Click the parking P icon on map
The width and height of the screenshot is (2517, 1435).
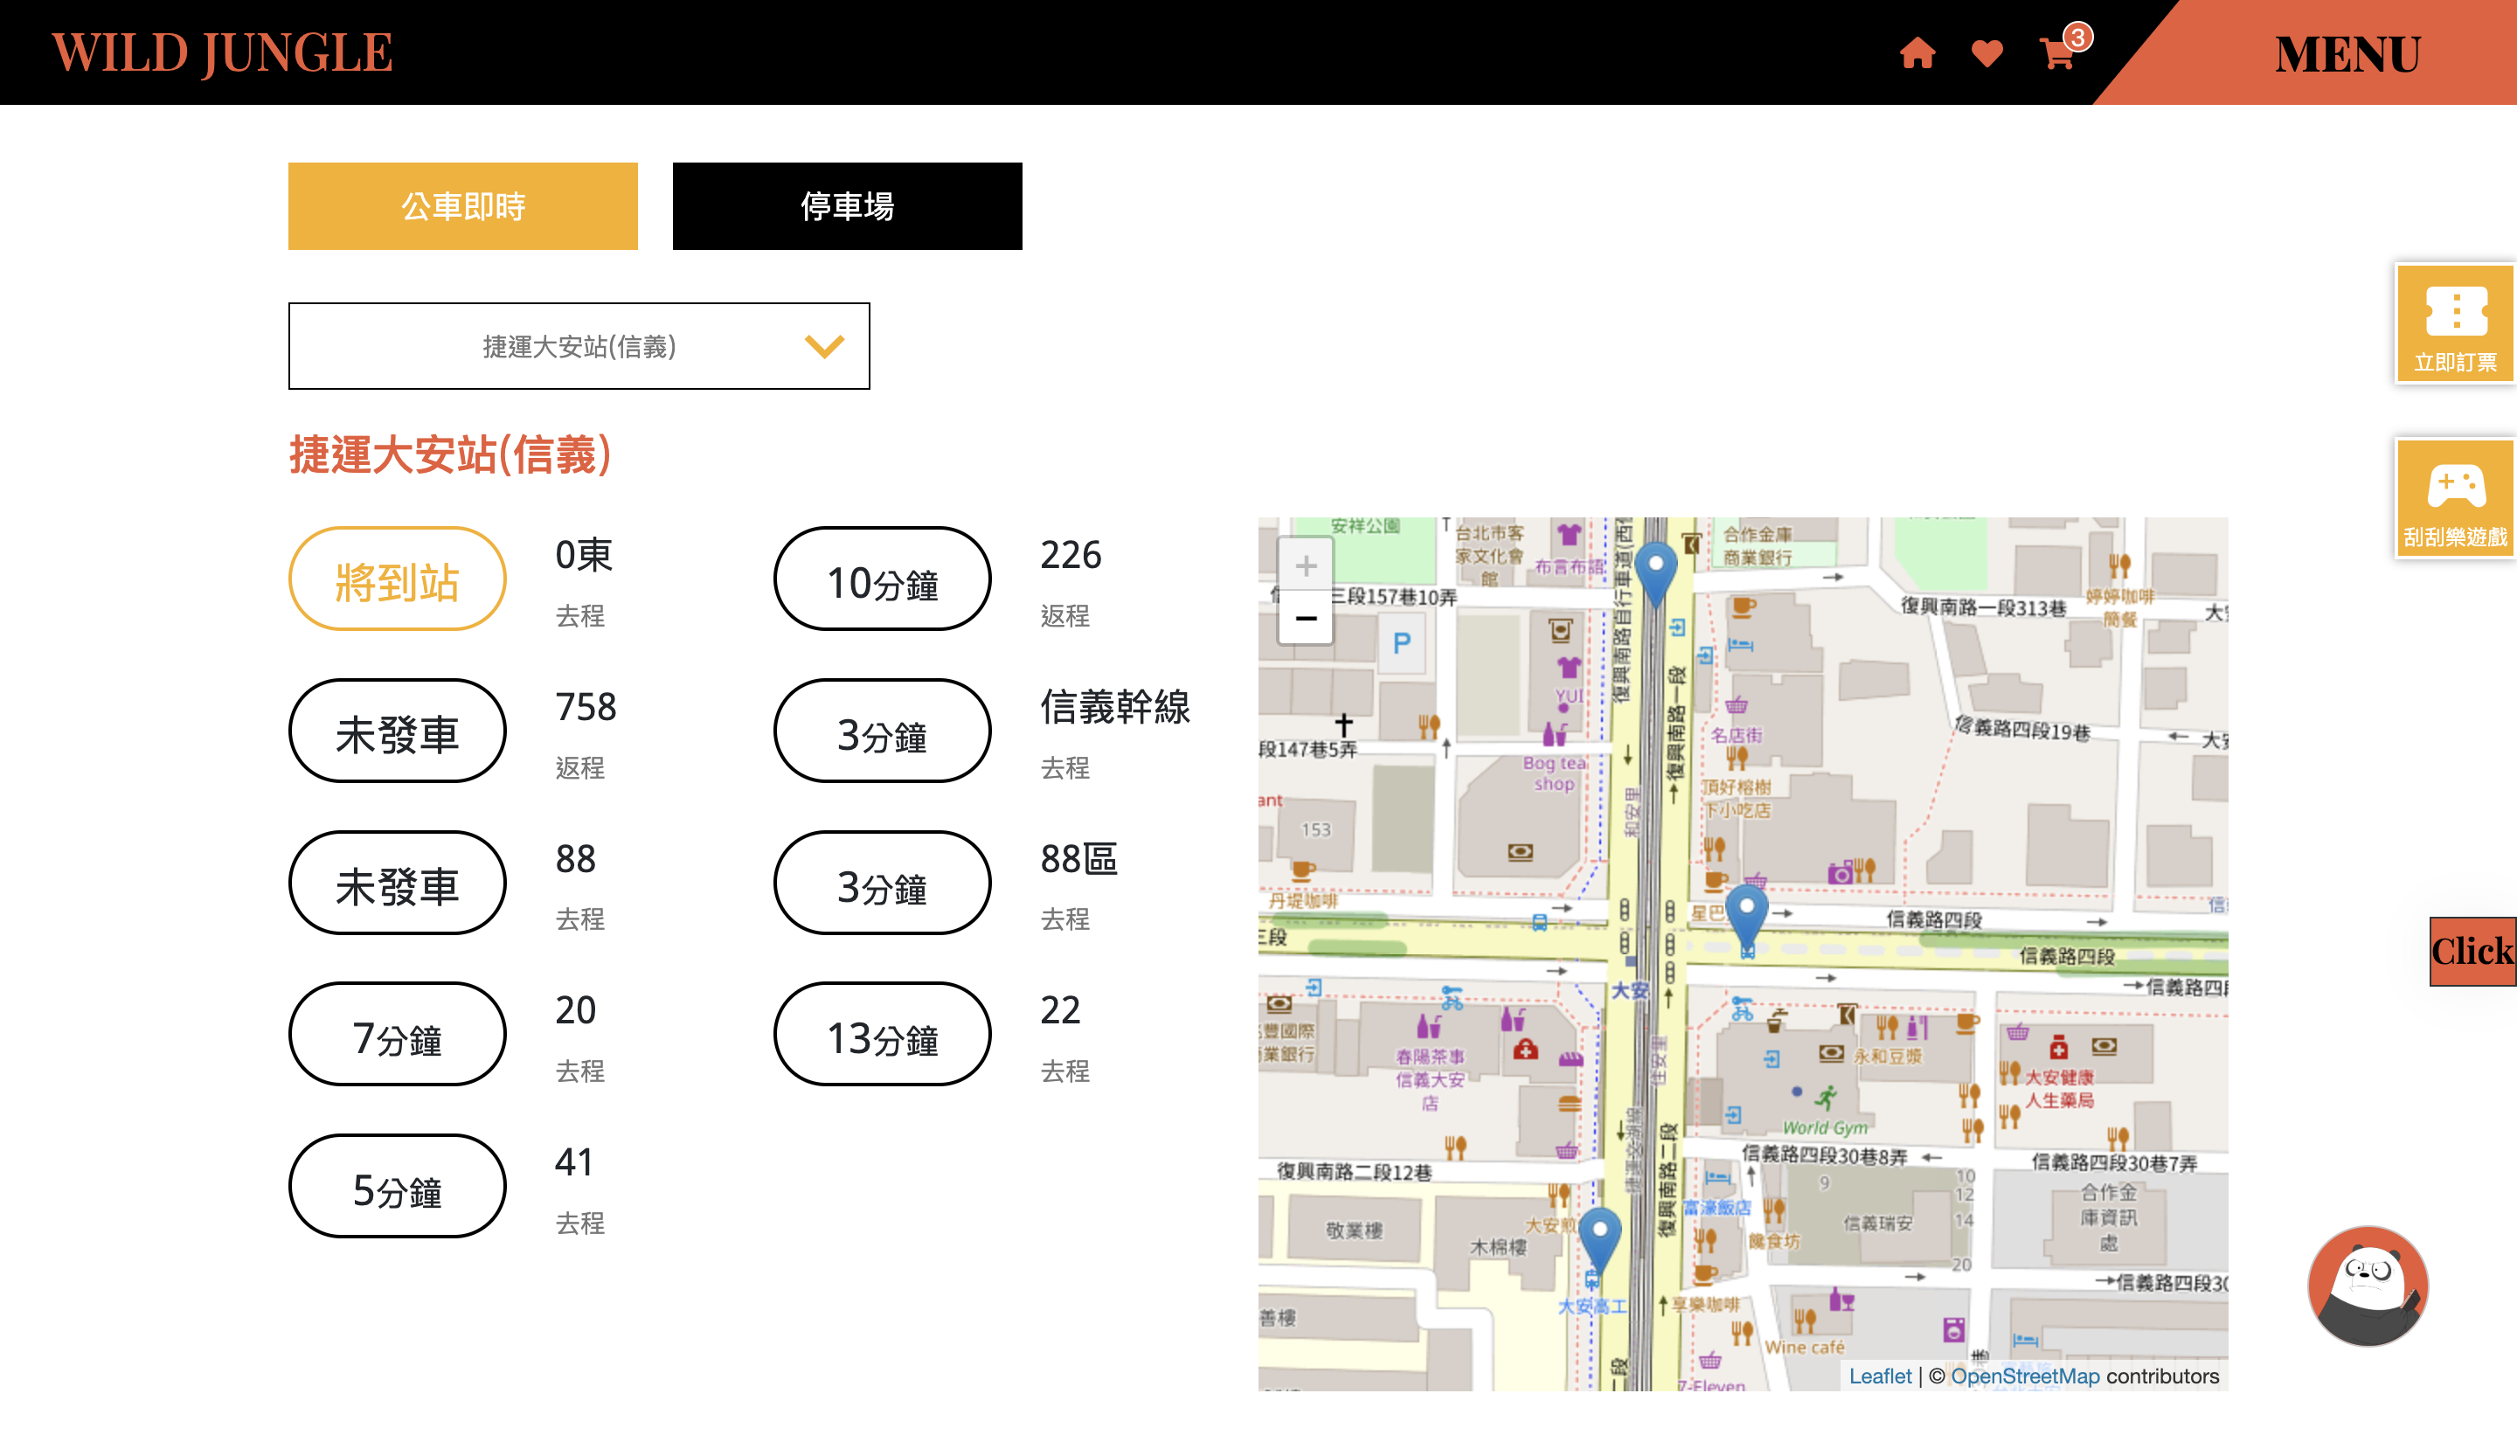1402,645
